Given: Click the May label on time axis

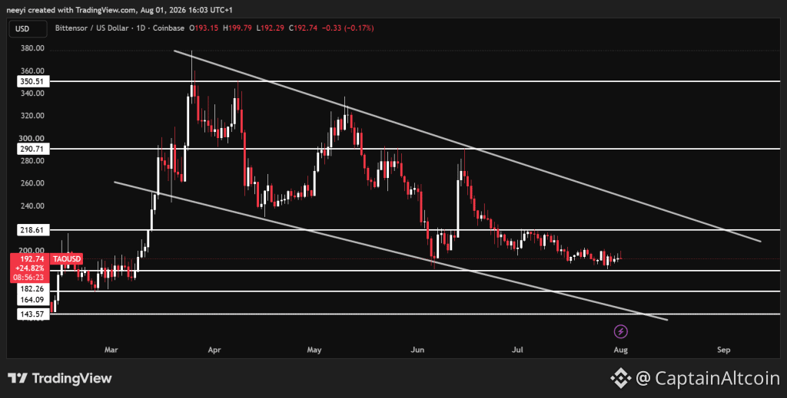Looking at the screenshot, I should click(x=314, y=350).
